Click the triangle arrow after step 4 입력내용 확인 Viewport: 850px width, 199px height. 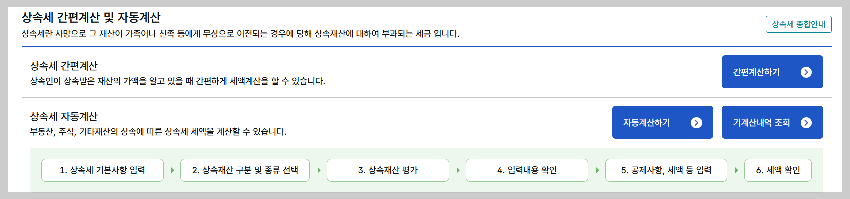click(597, 170)
